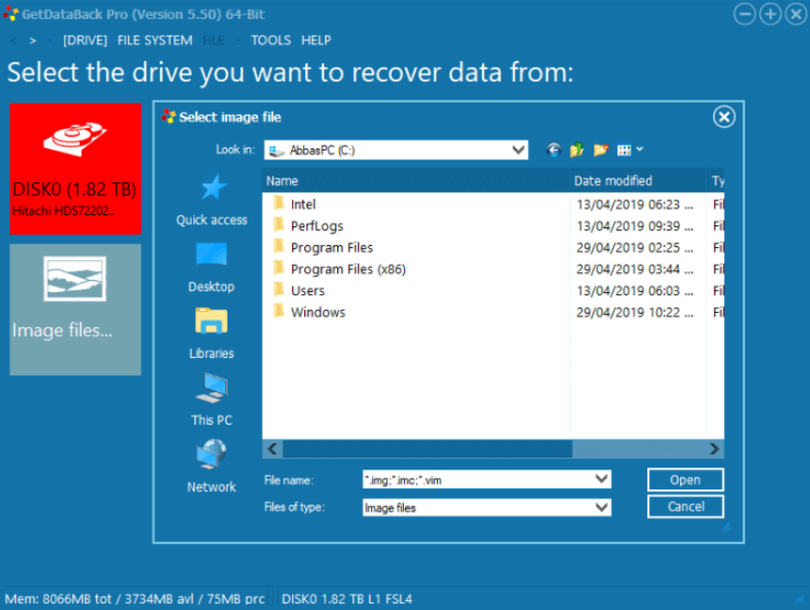Click the Image files tile

[x=75, y=309]
